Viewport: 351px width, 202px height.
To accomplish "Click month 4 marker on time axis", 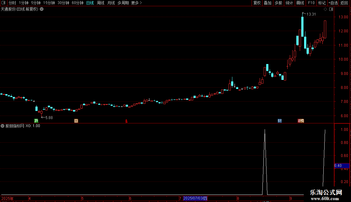I will click(30, 198).
